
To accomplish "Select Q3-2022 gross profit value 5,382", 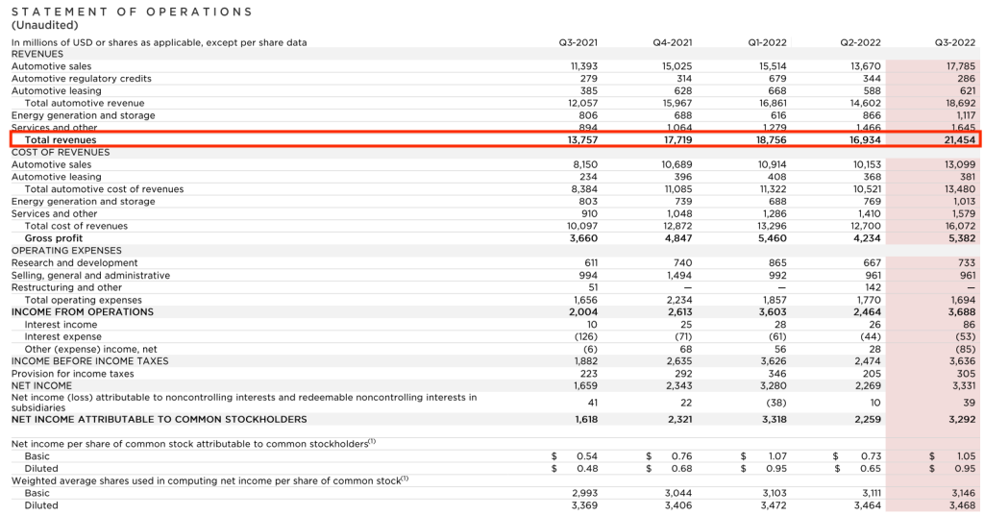I will click(x=961, y=238).
